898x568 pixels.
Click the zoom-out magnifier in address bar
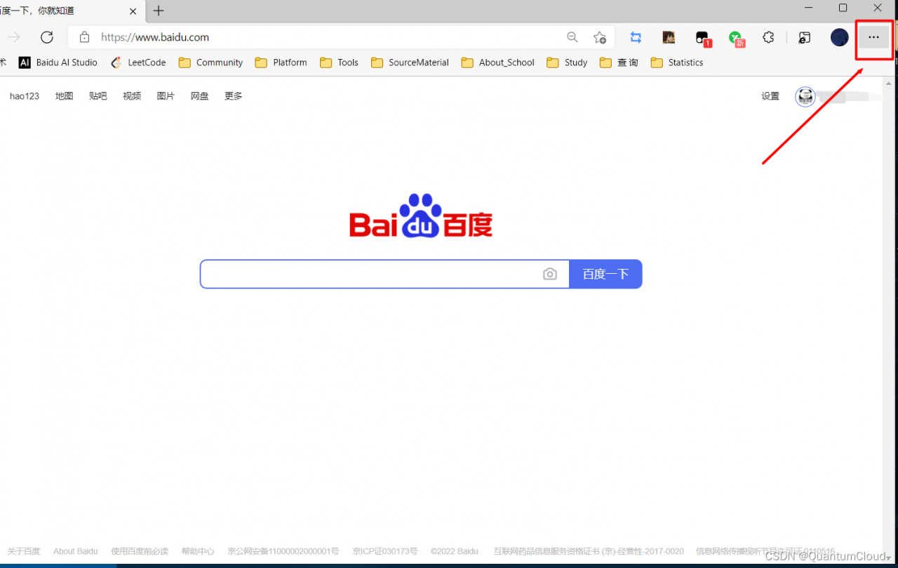click(572, 37)
